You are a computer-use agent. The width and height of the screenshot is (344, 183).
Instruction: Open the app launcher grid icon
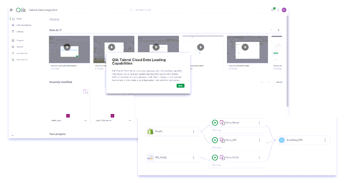(x=11, y=10)
